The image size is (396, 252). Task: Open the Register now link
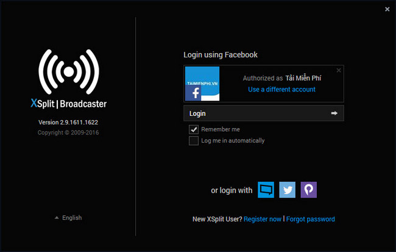263,219
